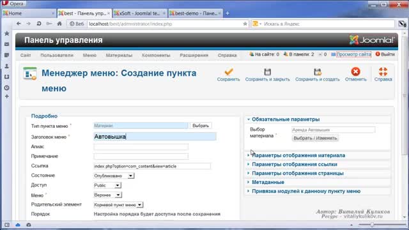Click the key password icon in toolbar
This screenshot has height=230, width=409.
[49, 24]
